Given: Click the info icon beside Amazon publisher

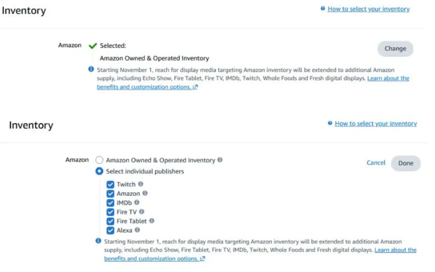Looking at the screenshot, I should pyautogui.click(x=145, y=193).
